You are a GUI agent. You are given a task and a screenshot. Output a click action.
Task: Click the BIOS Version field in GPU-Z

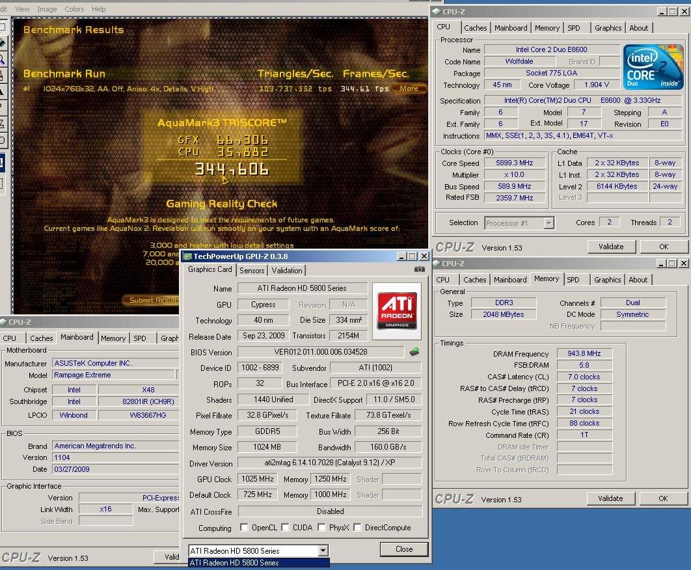pos(320,352)
